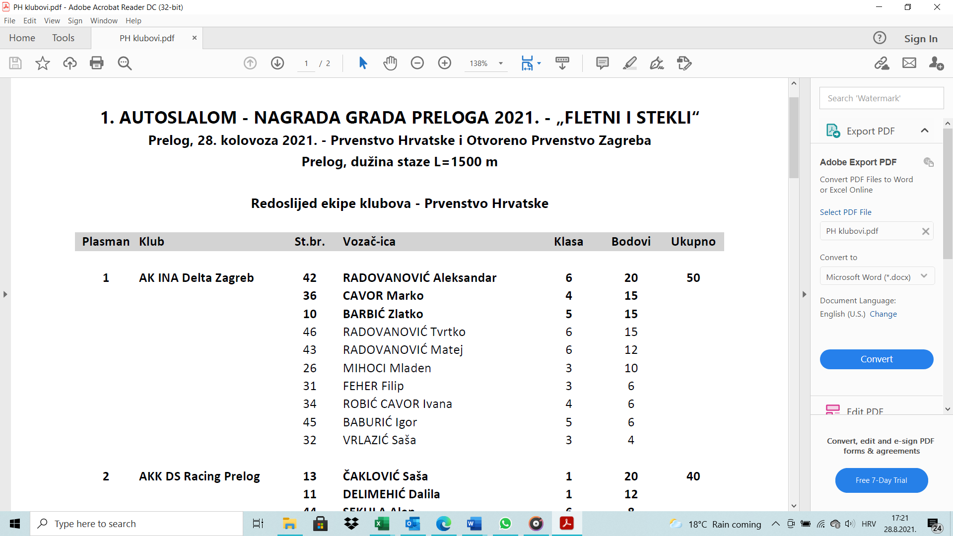Click copy icon next to Adobe Export PDF
953x536 pixels.
click(x=929, y=162)
